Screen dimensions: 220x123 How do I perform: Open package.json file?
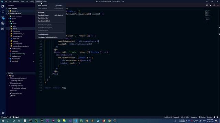pos(16,56)
